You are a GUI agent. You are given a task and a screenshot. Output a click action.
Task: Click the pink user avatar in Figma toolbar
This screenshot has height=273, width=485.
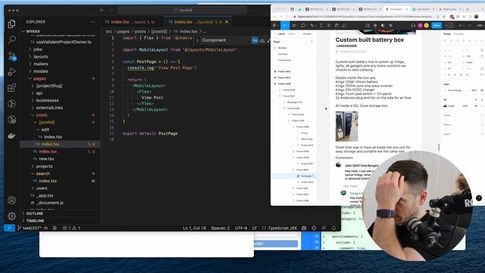click(x=420, y=25)
